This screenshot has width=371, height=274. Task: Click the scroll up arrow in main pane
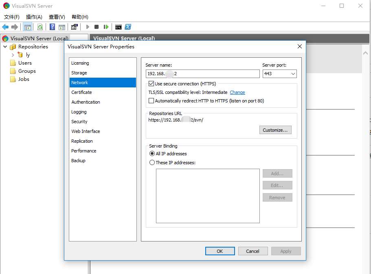coord(365,53)
